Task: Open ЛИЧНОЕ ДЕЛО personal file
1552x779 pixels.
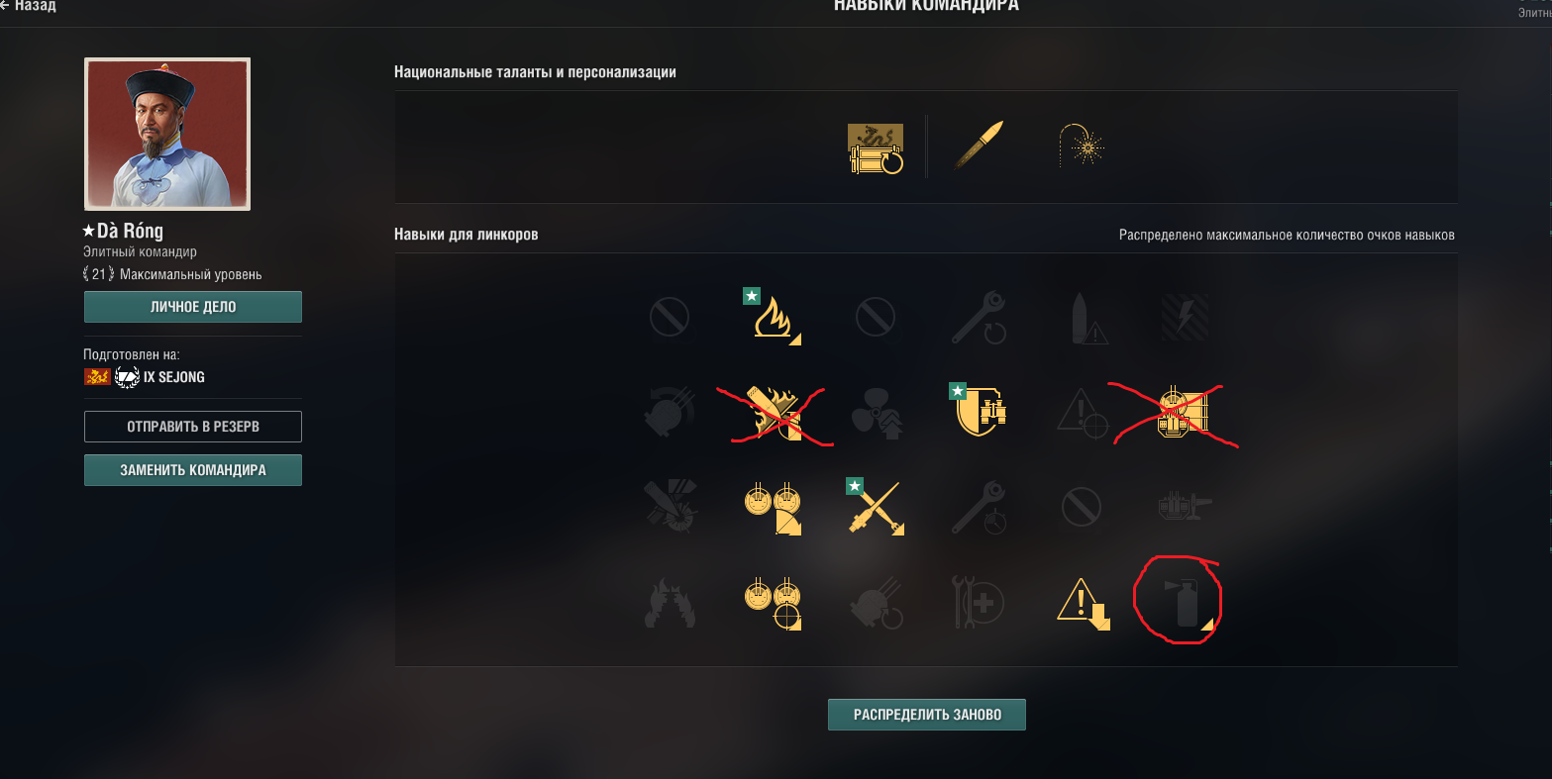Action: 193,307
